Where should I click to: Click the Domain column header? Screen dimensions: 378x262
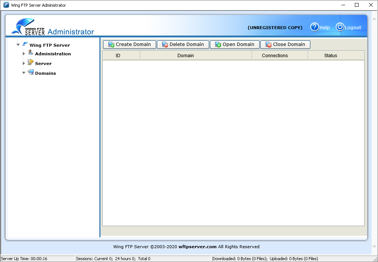196,55
